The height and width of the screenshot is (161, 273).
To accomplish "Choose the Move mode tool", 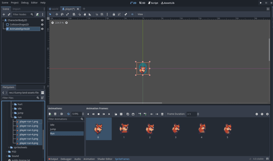I will (57, 14).
